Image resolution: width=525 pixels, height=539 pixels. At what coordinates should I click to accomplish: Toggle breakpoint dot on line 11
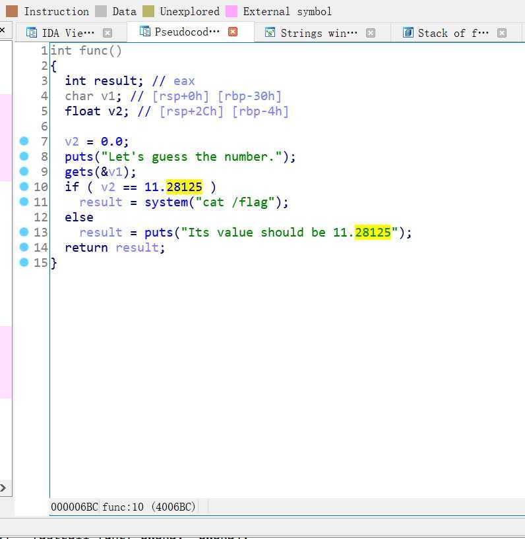pos(24,202)
